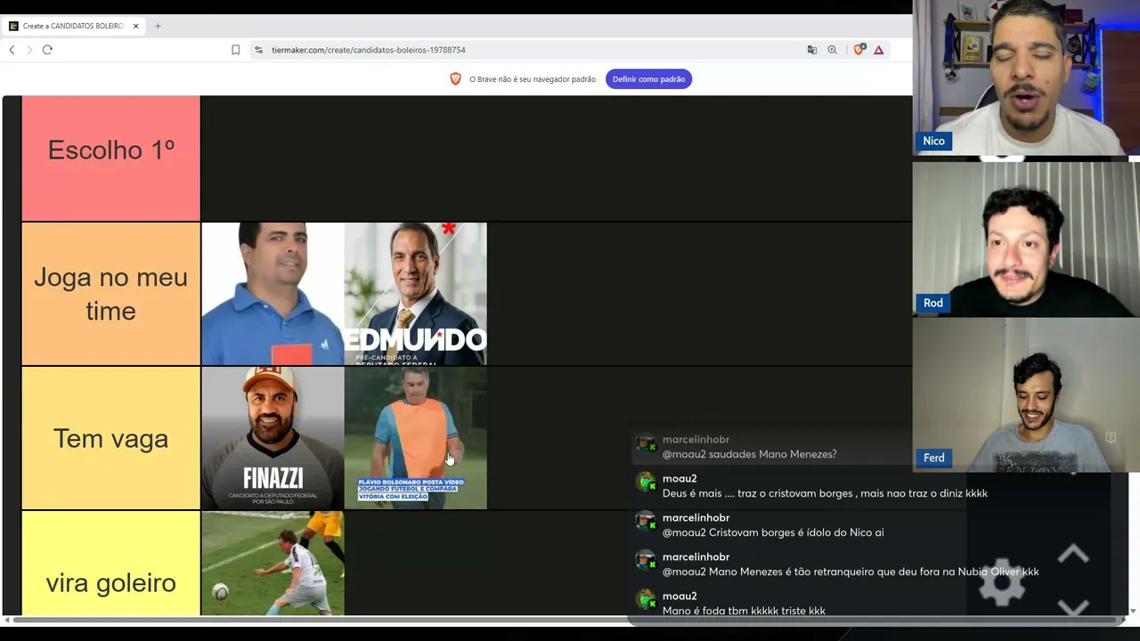The height and width of the screenshot is (641, 1140).
Task: Open site information icon beside the URL
Action: click(258, 50)
